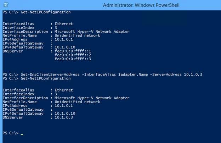The width and height of the screenshot is (221, 143).
Task: Click the first Microsoft Hyper-V Network Adapter text
Action: click(x=92, y=32)
